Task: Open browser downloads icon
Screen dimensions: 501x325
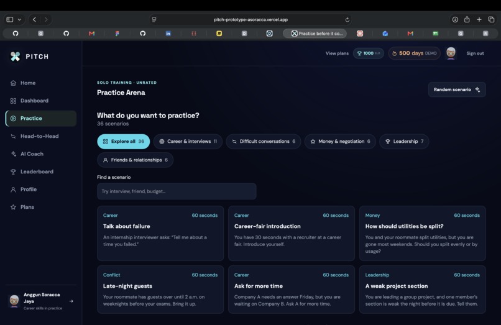Action: [x=455, y=19]
